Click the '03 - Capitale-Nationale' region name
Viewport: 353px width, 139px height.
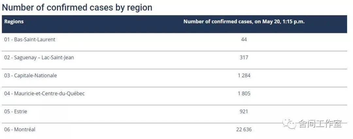tap(30, 75)
